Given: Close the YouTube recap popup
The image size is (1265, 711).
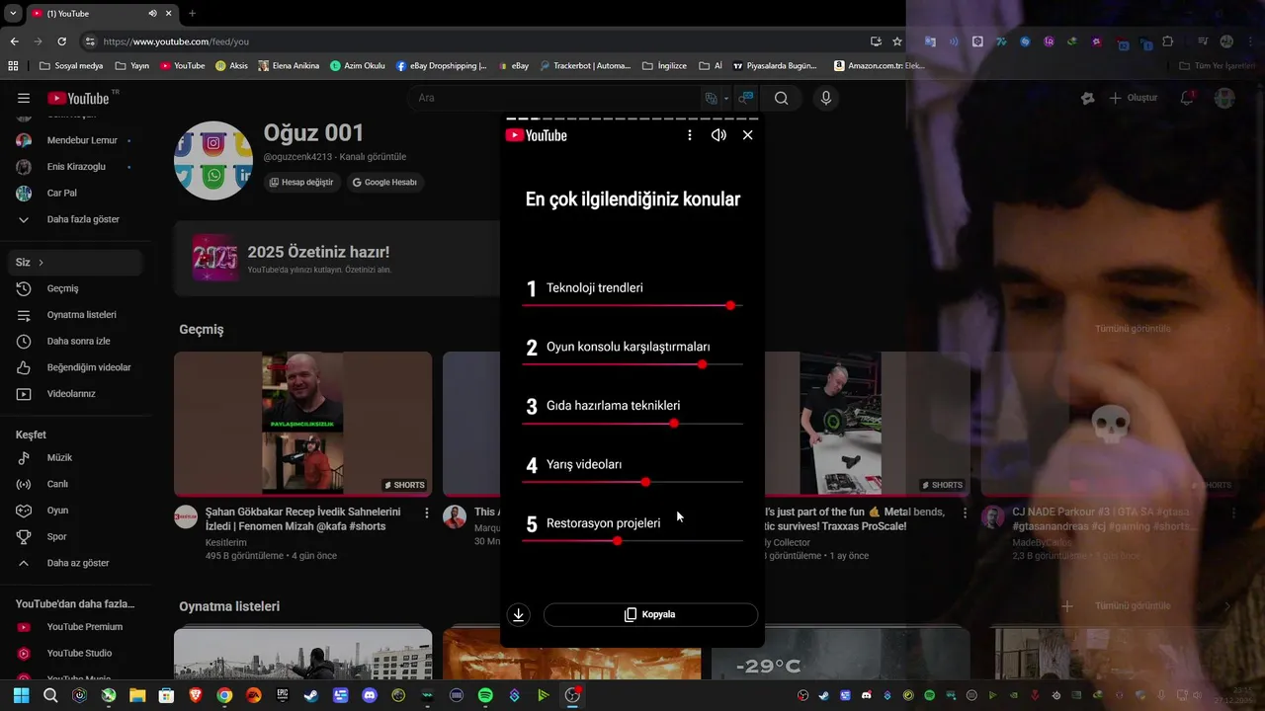Looking at the screenshot, I should (x=747, y=135).
